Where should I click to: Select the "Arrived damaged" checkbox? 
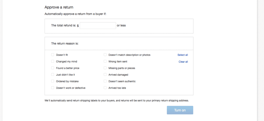pos(105,75)
